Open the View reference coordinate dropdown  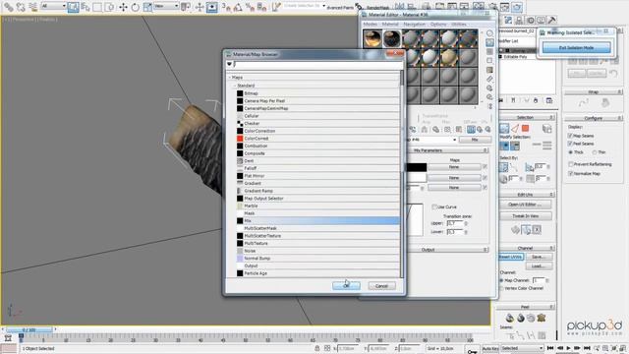(166, 6)
